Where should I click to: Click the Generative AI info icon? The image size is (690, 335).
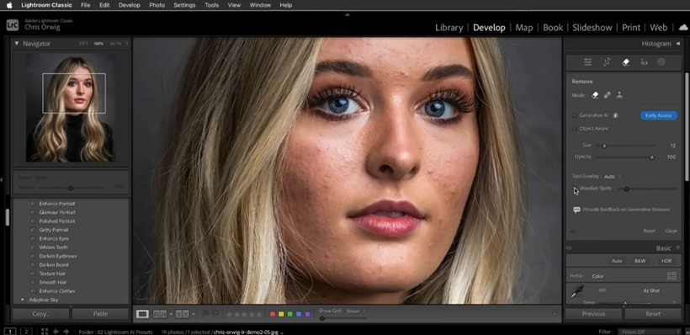click(615, 115)
